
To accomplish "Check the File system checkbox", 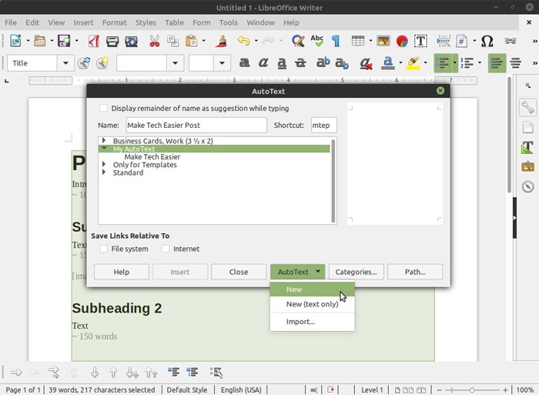I will coord(103,249).
